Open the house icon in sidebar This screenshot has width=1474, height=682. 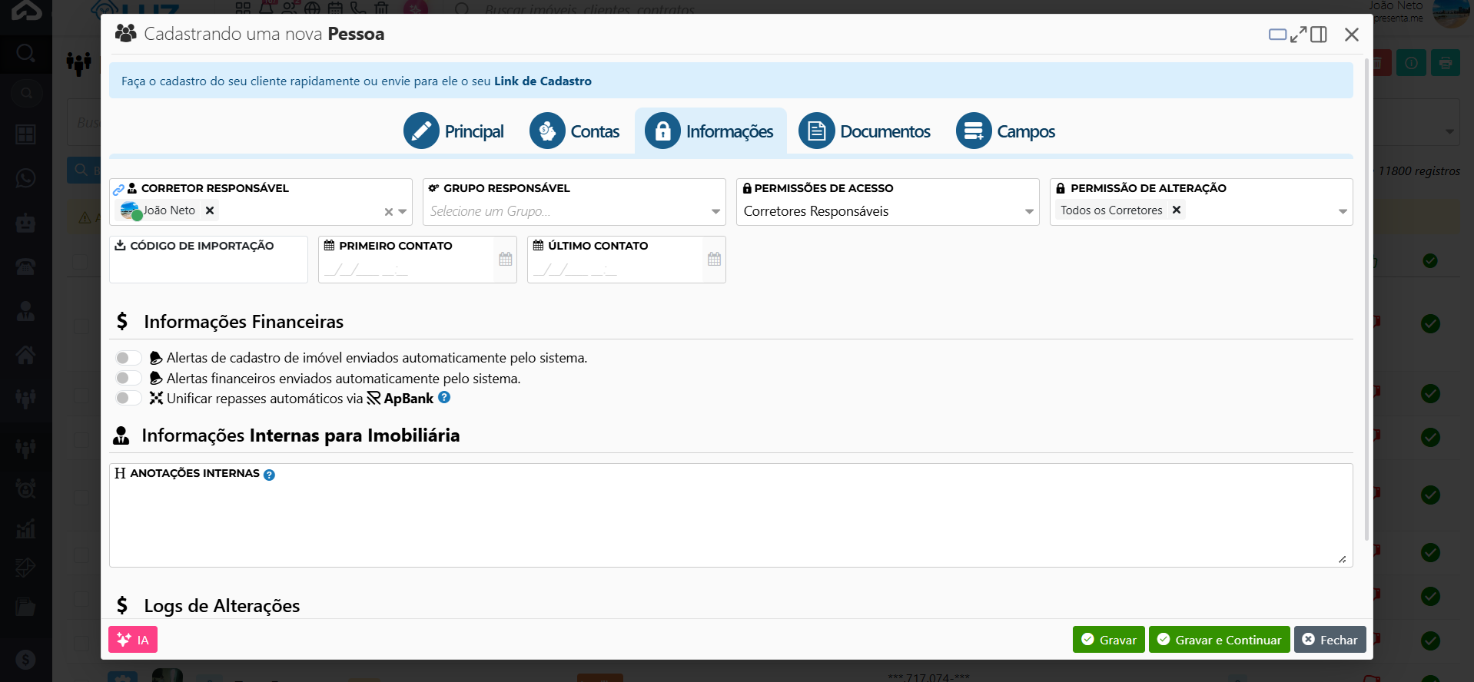pyautogui.click(x=25, y=355)
